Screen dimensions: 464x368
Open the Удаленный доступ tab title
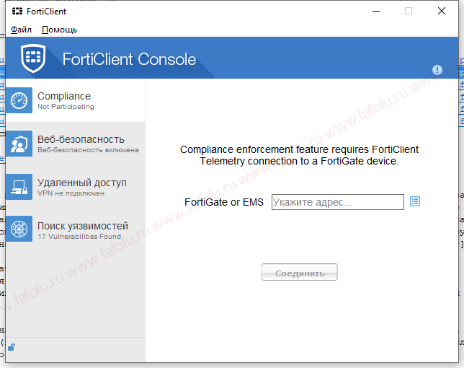pos(82,183)
